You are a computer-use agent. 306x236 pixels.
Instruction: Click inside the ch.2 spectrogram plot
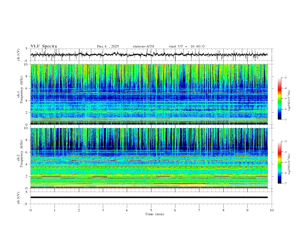[x=149, y=158]
